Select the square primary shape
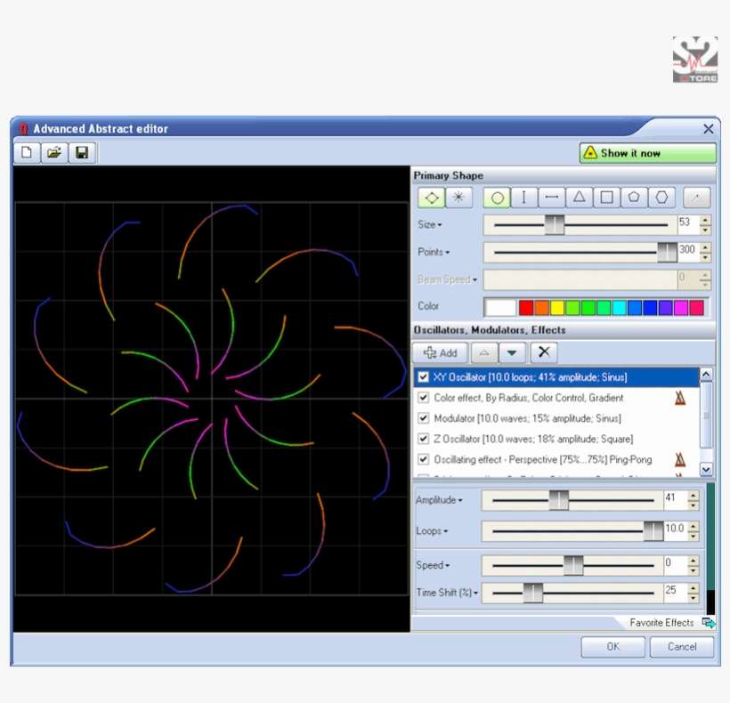 pyautogui.click(x=607, y=198)
